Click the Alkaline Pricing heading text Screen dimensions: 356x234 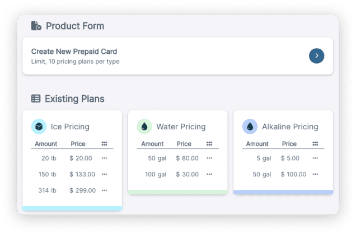coord(290,127)
